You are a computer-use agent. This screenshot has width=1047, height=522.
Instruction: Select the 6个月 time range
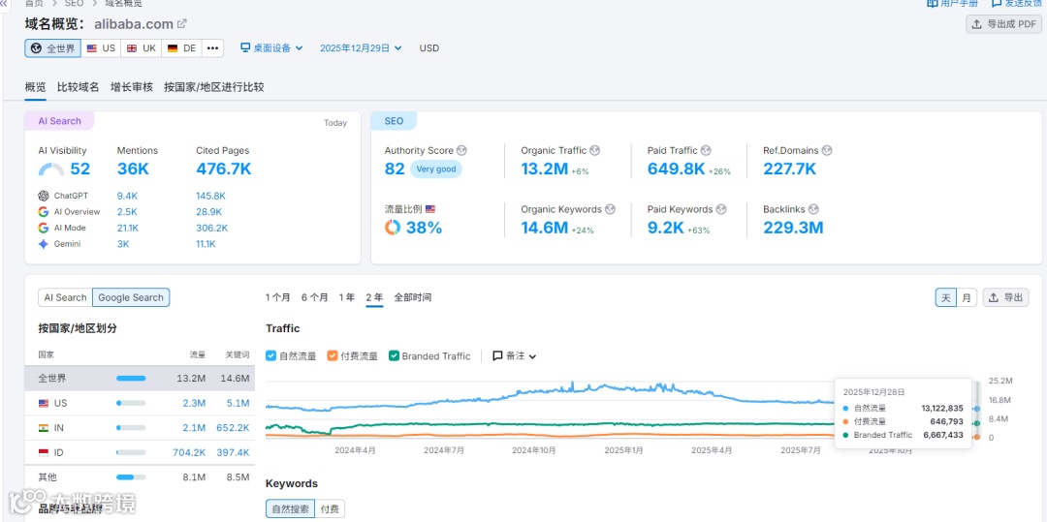(x=314, y=298)
